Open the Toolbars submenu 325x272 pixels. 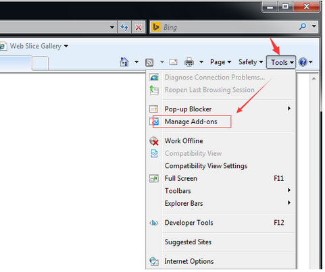(221, 191)
